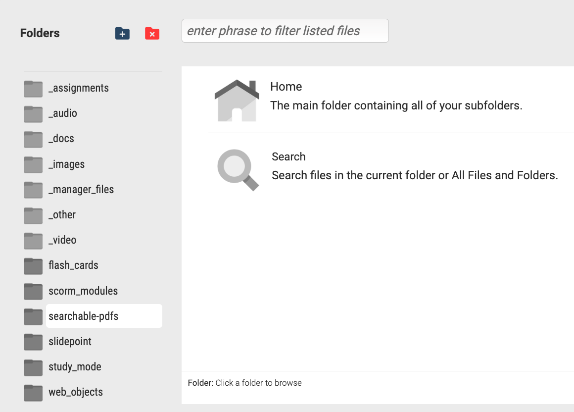Click the Home house icon
Image resolution: width=574 pixels, height=412 pixels.
[x=237, y=101]
